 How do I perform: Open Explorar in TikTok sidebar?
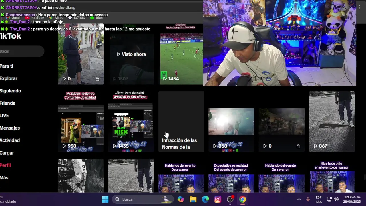pos(9,78)
